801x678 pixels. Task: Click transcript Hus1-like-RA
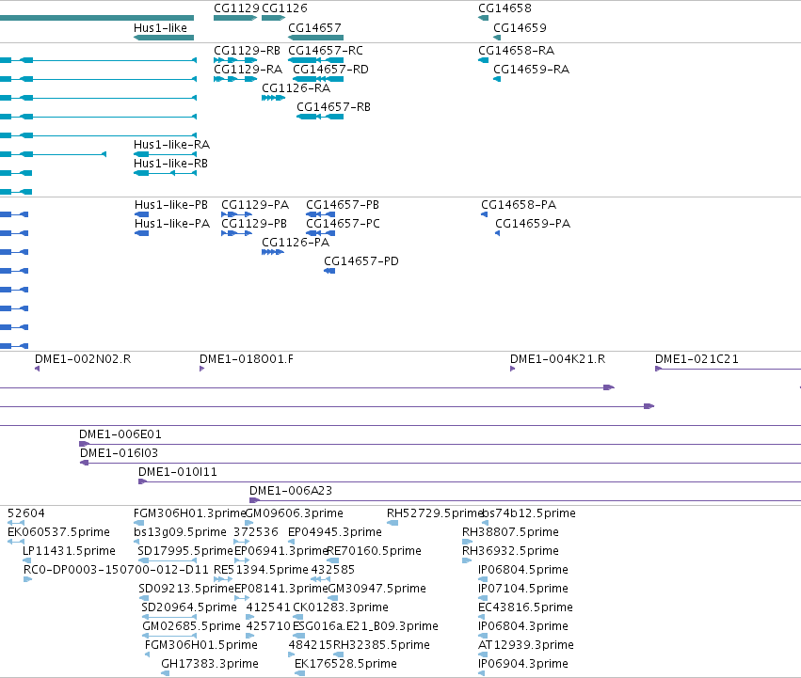pyautogui.click(x=171, y=145)
